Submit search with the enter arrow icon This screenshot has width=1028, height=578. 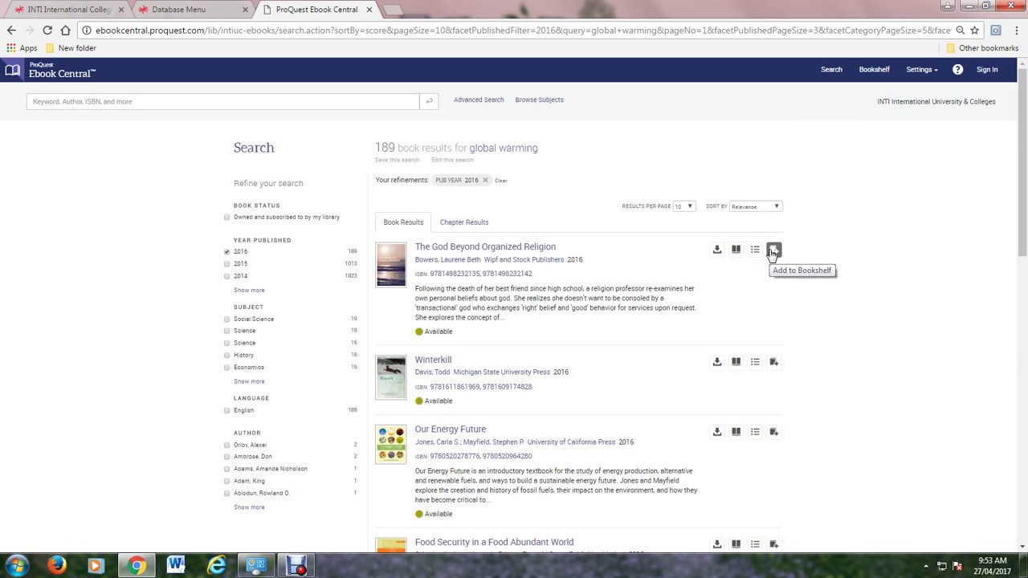pyautogui.click(x=429, y=101)
